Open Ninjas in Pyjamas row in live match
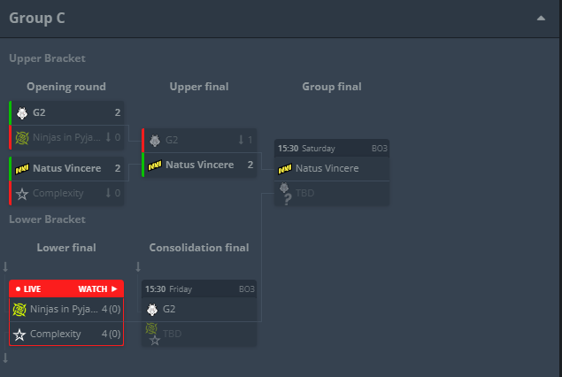The image size is (562, 377). click(66, 309)
